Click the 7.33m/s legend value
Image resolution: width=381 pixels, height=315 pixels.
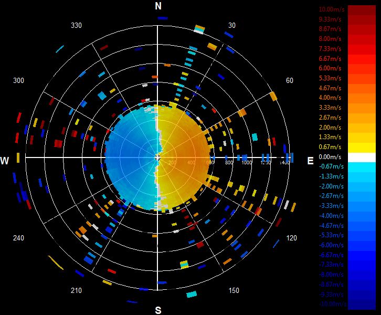pyautogui.click(x=330, y=49)
